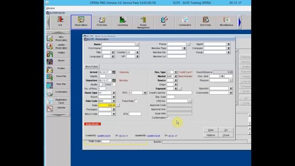Open Room Plan in sidebar

coord(58,77)
